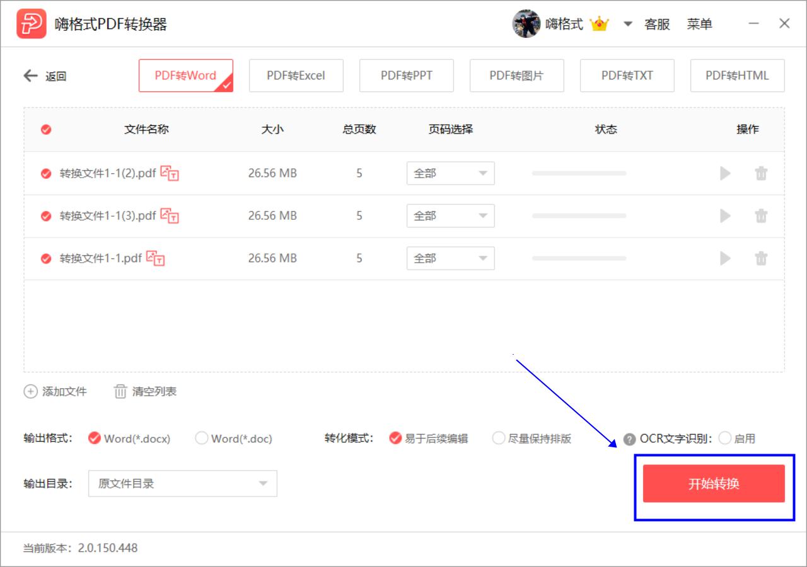Choose 尽量保持排版 conversion mode
807x567 pixels.
499,438
